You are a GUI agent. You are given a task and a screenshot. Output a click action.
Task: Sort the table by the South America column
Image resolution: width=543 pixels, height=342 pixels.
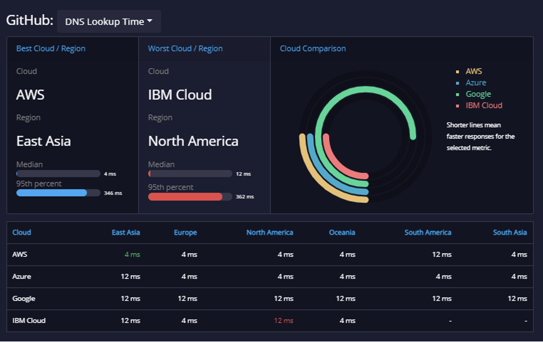(x=428, y=232)
